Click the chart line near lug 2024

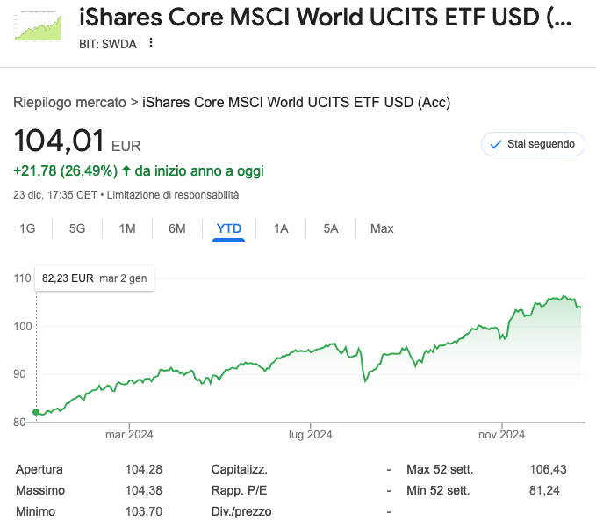[x=311, y=351]
